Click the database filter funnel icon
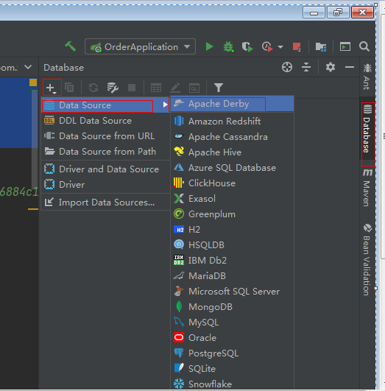The width and height of the screenshot is (385, 391). [219, 88]
